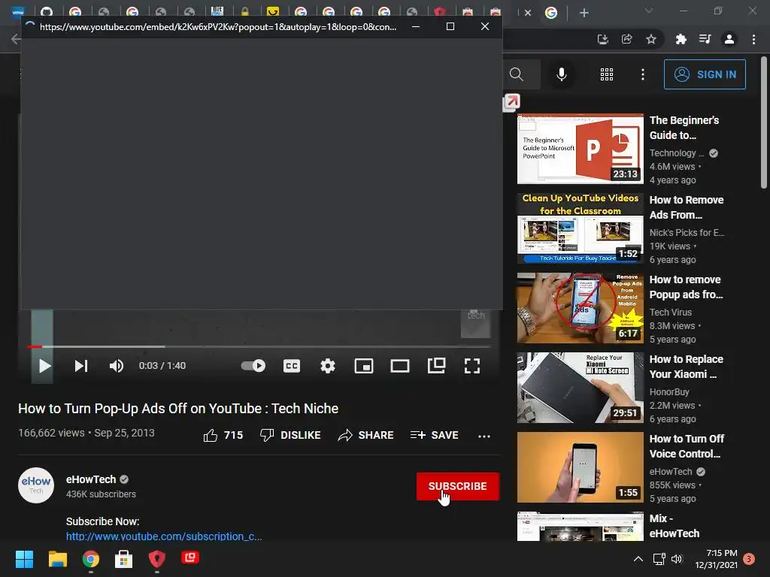Screen dimensions: 770x577
Task: Open How to Turn Off Voice Control thumbnail
Action: pos(580,467)
